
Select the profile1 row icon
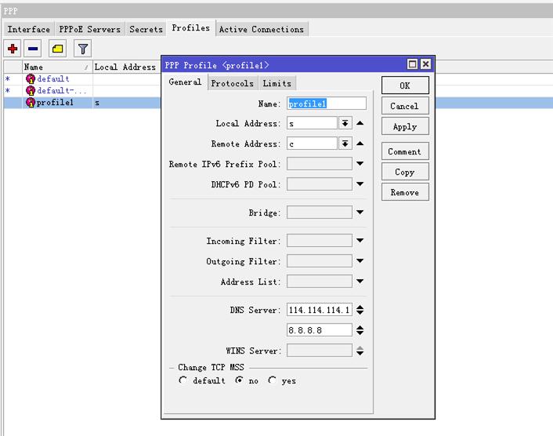point(31,103)
